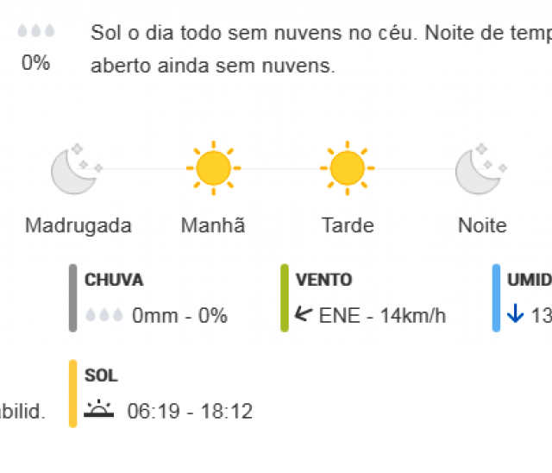Select the Manhã sun icon

coord(213,168)
